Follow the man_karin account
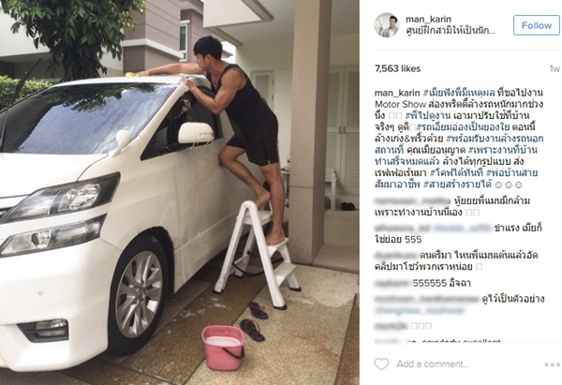The height and width of the screenshot is (385, 562). (x=536, y=25)
